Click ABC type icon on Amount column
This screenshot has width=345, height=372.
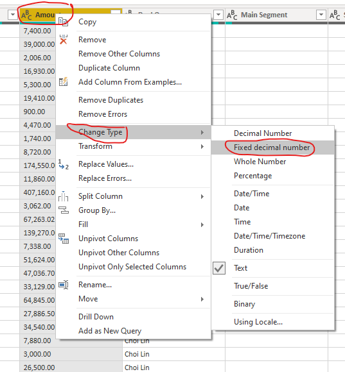26,15
